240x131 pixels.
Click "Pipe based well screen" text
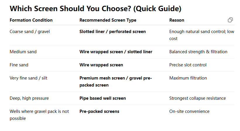(102, 98)
